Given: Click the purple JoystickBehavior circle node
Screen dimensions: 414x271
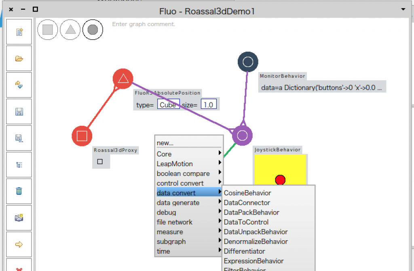Looking at the screenshot, I should (x=242, y=135).
